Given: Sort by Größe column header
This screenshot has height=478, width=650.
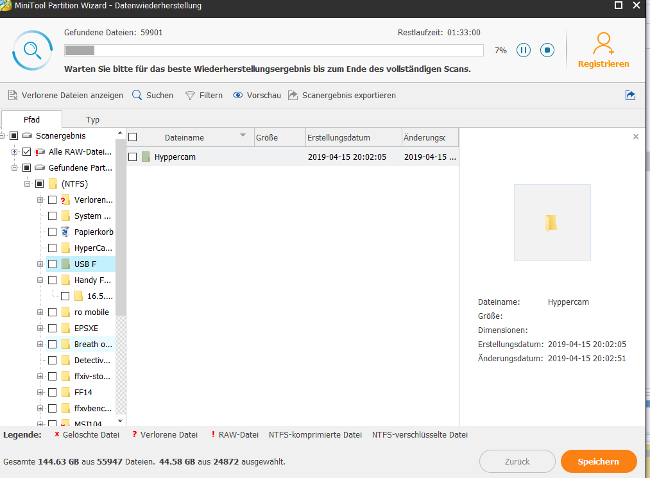Looking at the screenshot, I should tap(280, 137).
